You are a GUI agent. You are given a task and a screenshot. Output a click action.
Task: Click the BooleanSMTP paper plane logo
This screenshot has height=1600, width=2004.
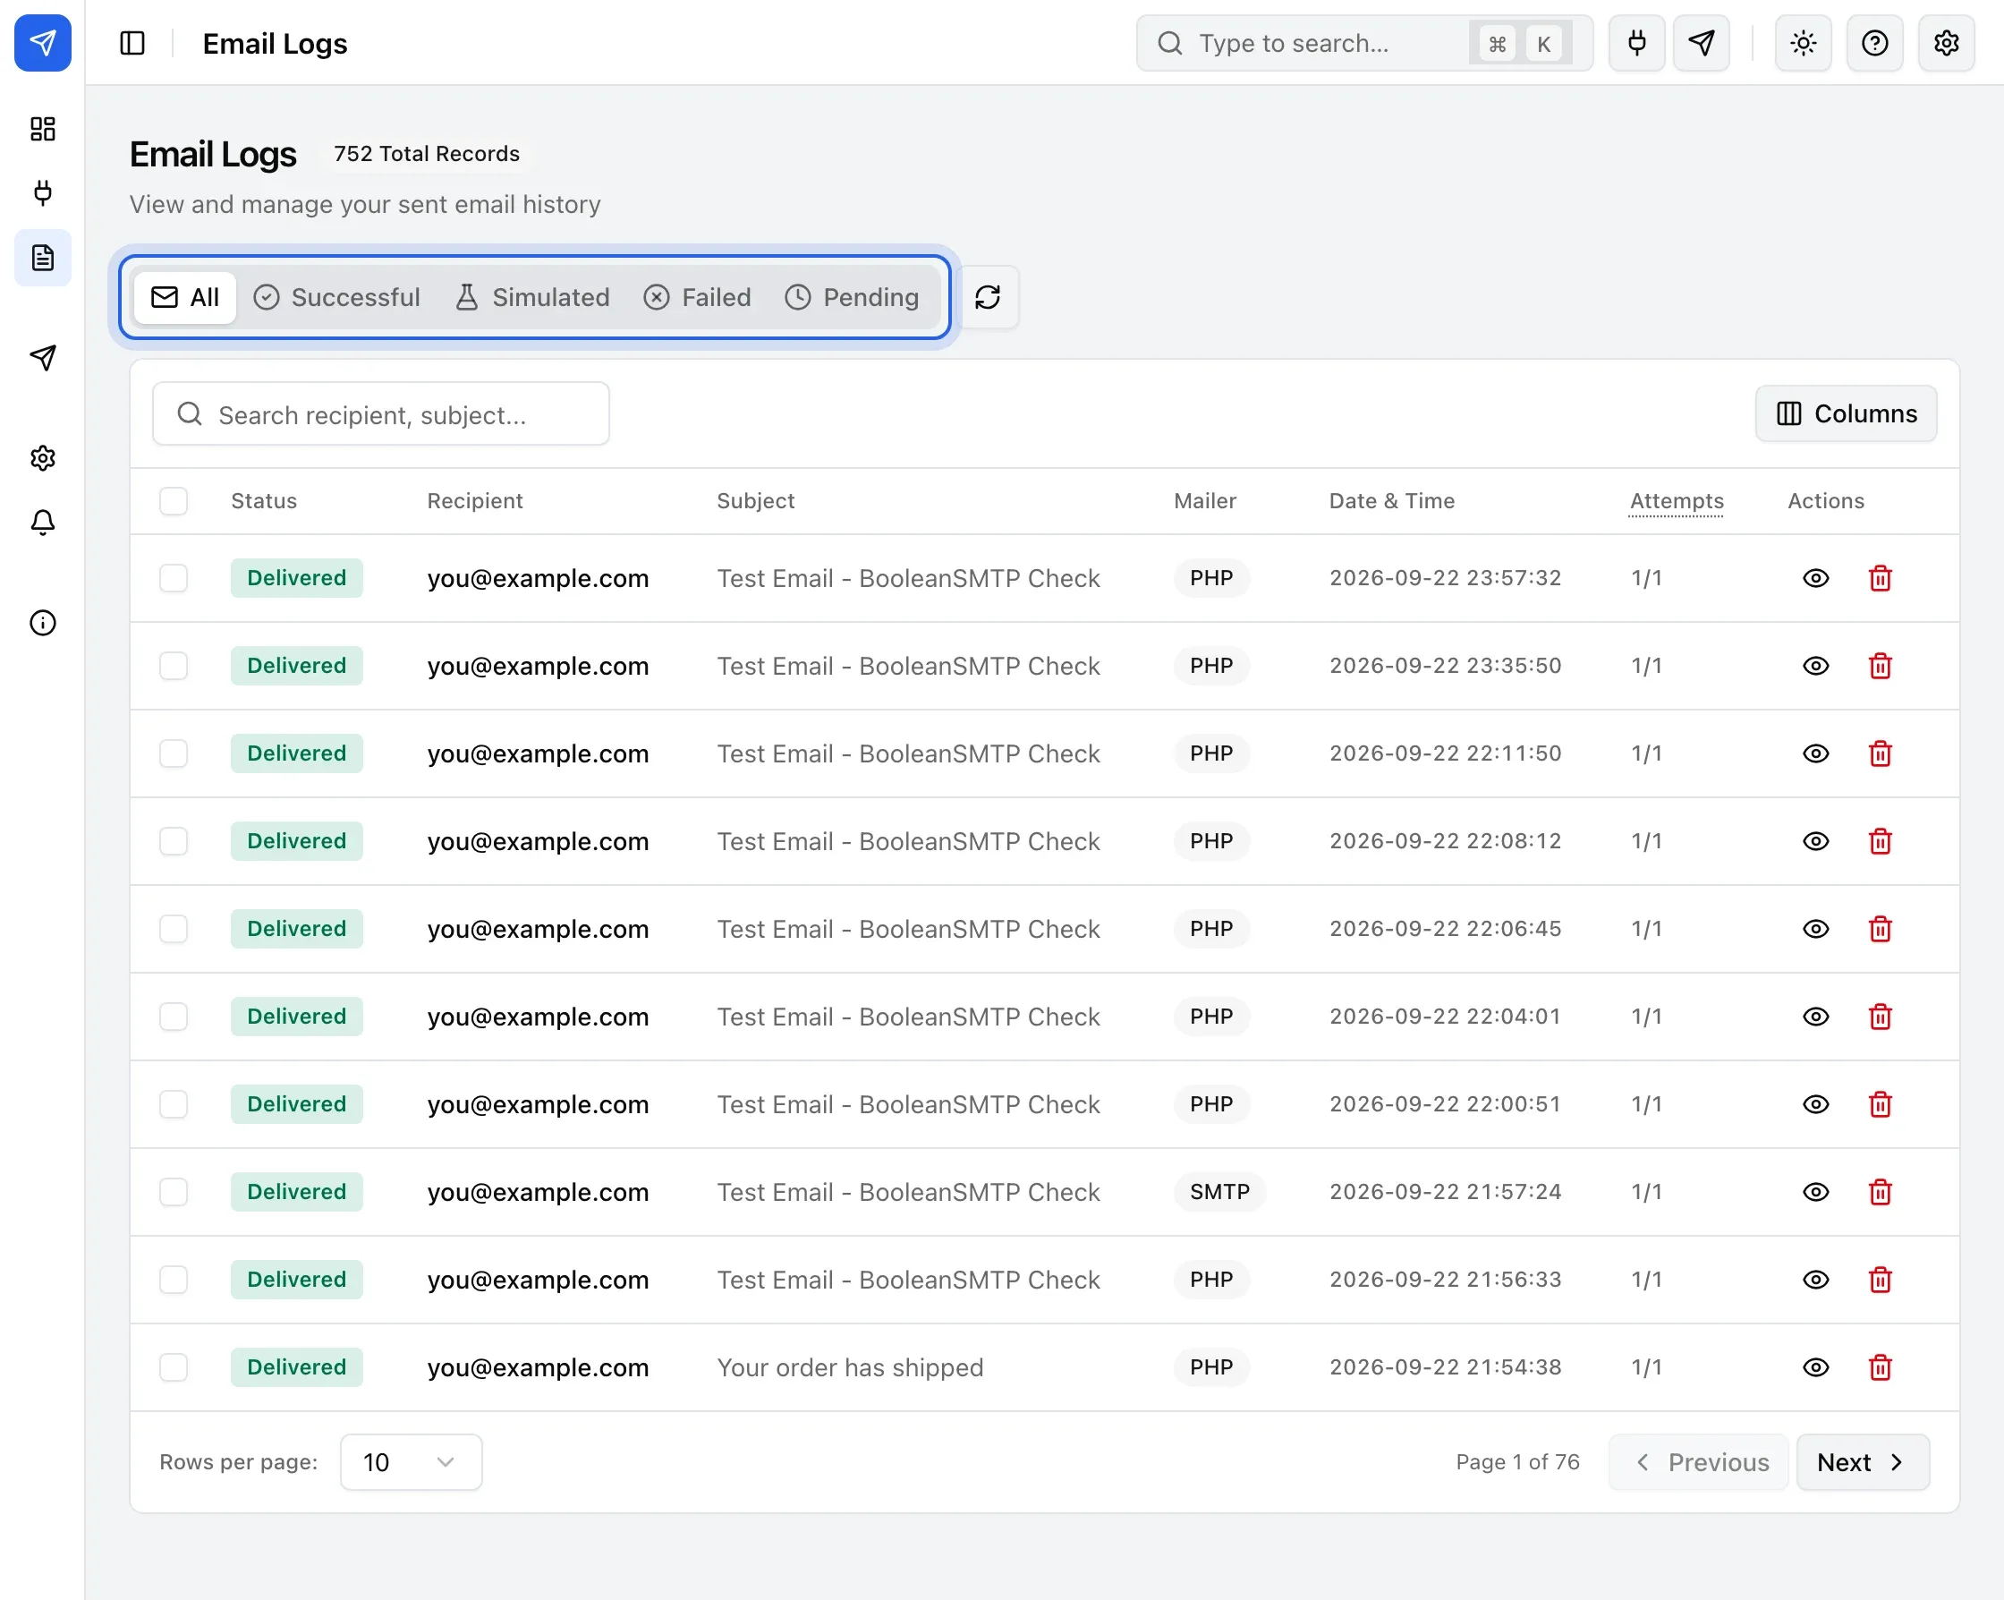pyautogui.click(x=43, y=43)
